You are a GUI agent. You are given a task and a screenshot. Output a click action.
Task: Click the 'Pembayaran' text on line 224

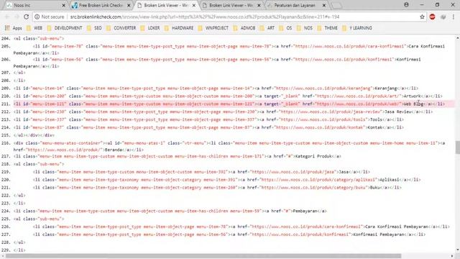pyautogui.click(x=305, y=211)
